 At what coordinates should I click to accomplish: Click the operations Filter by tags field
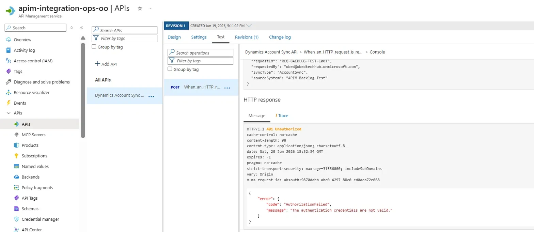(201, 61)
